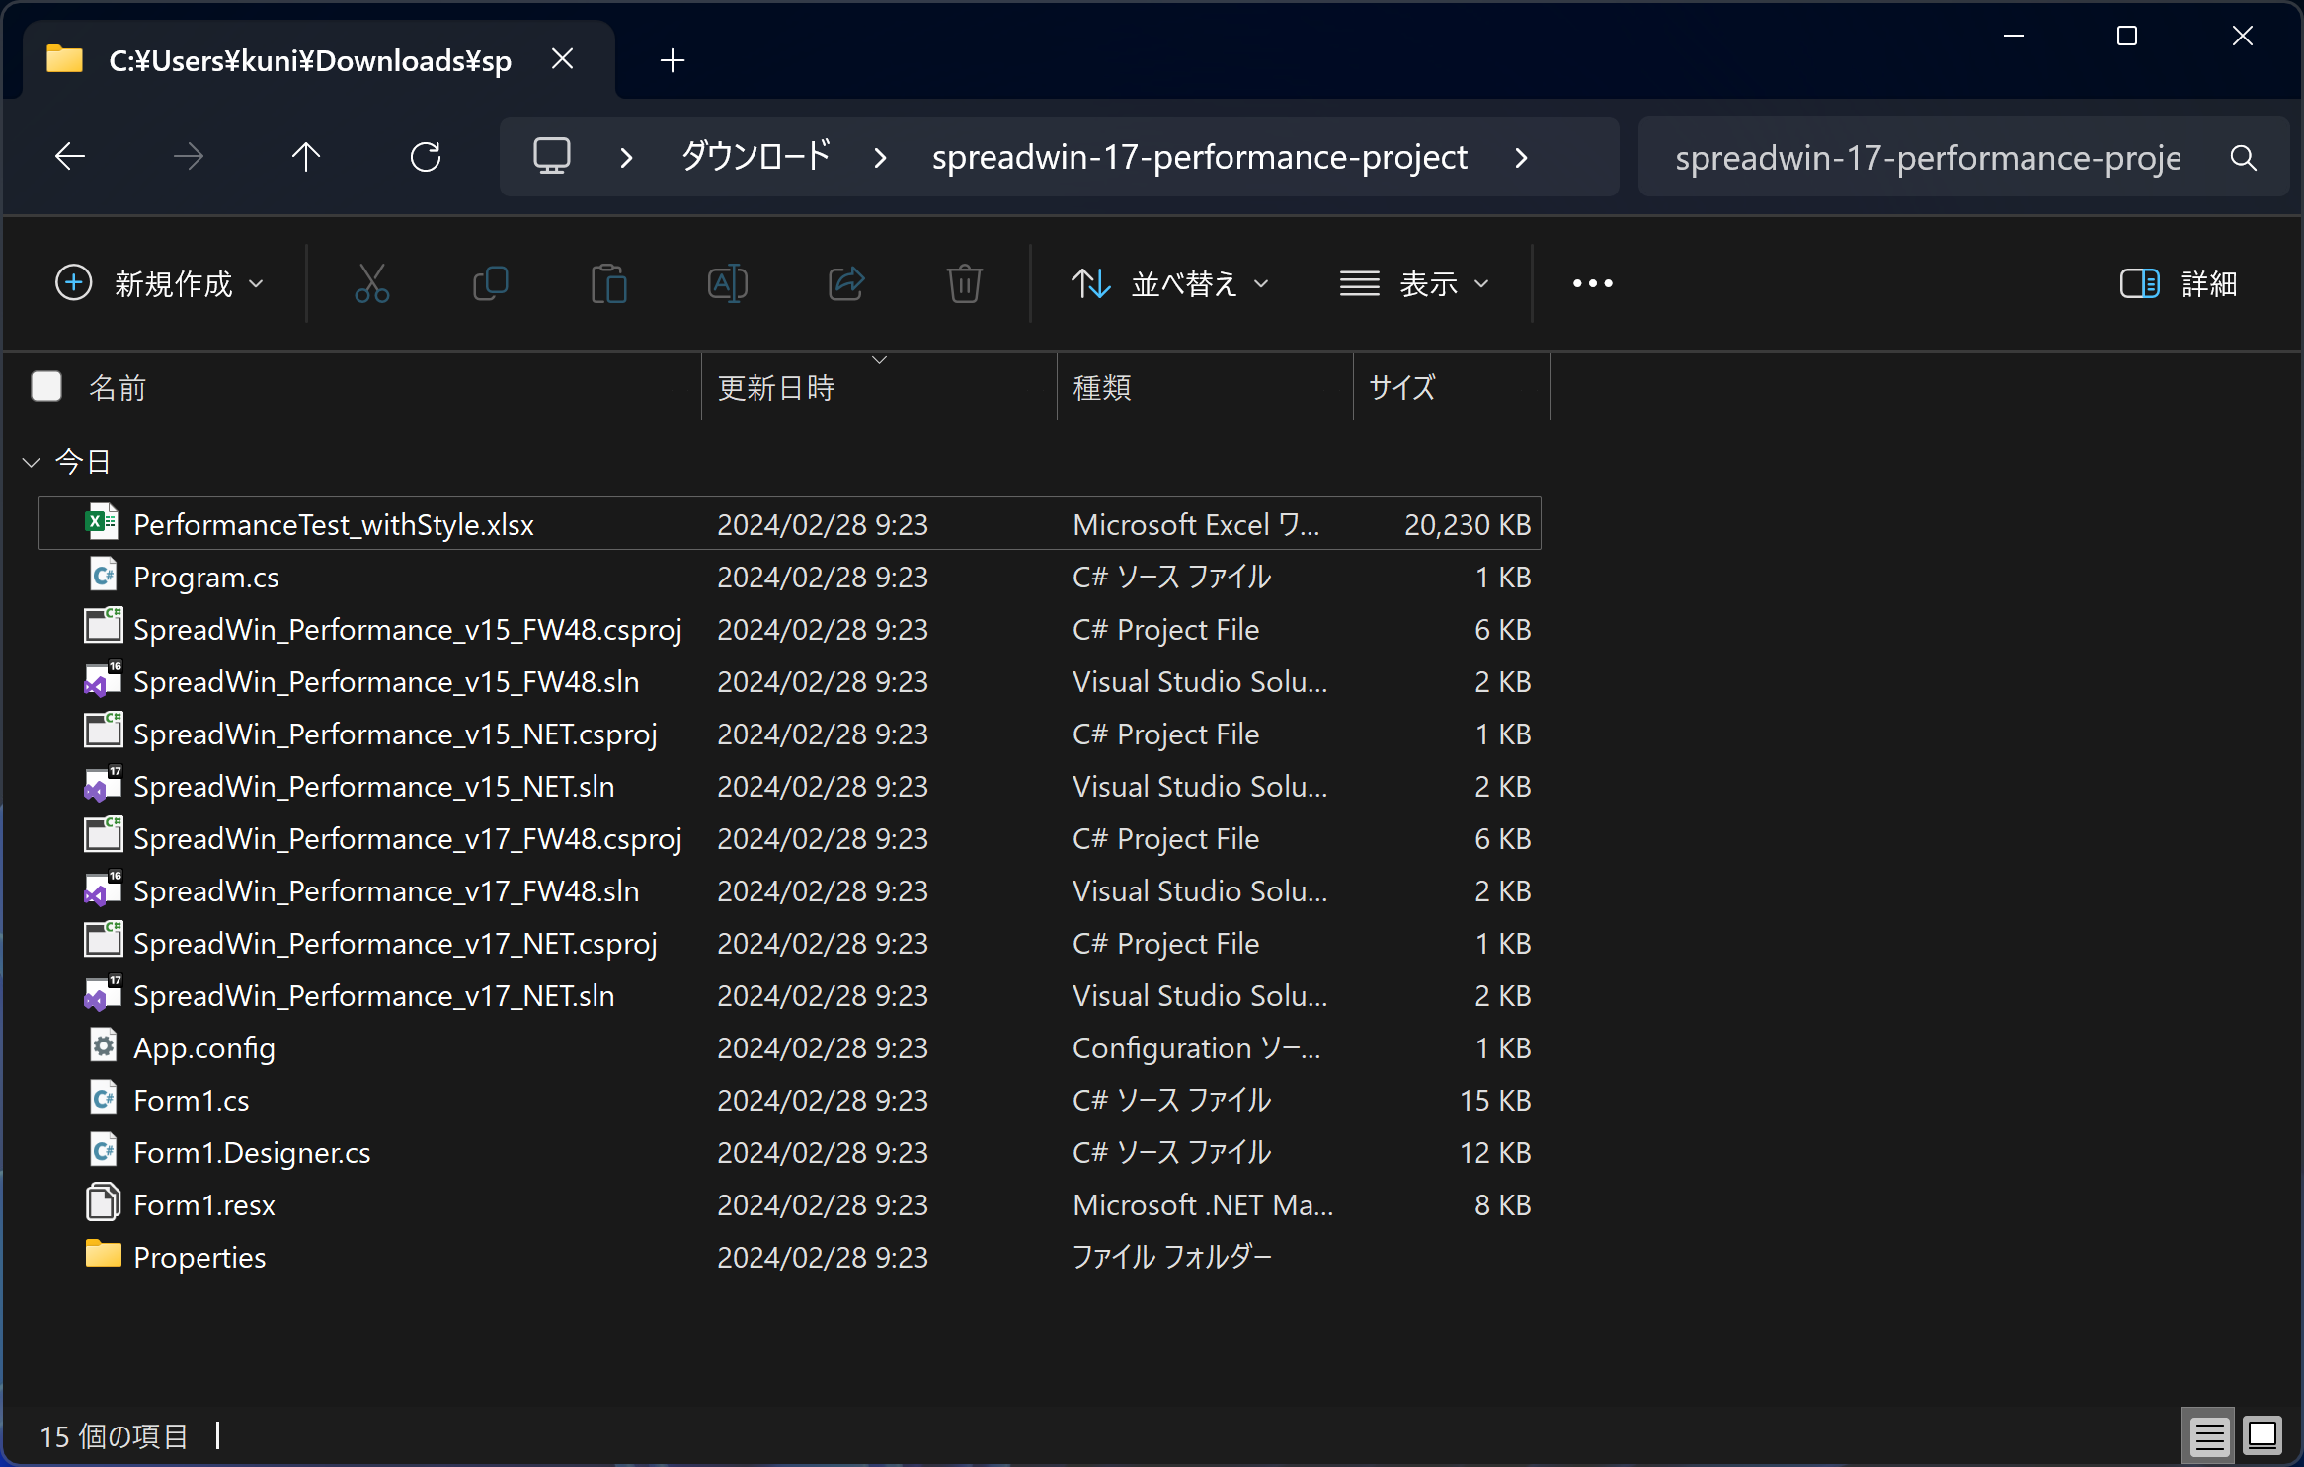Open the more options ellipsis menu
Image resolution: width=2304 pixels, height=1467 pixels.
(x=1593, y=283)
